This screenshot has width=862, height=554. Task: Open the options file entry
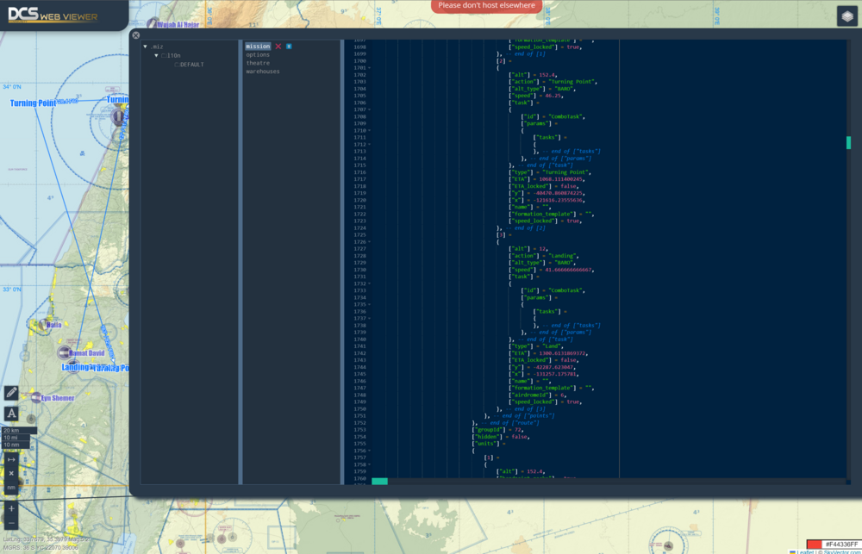pyautogui.click(x=258, y=55)
